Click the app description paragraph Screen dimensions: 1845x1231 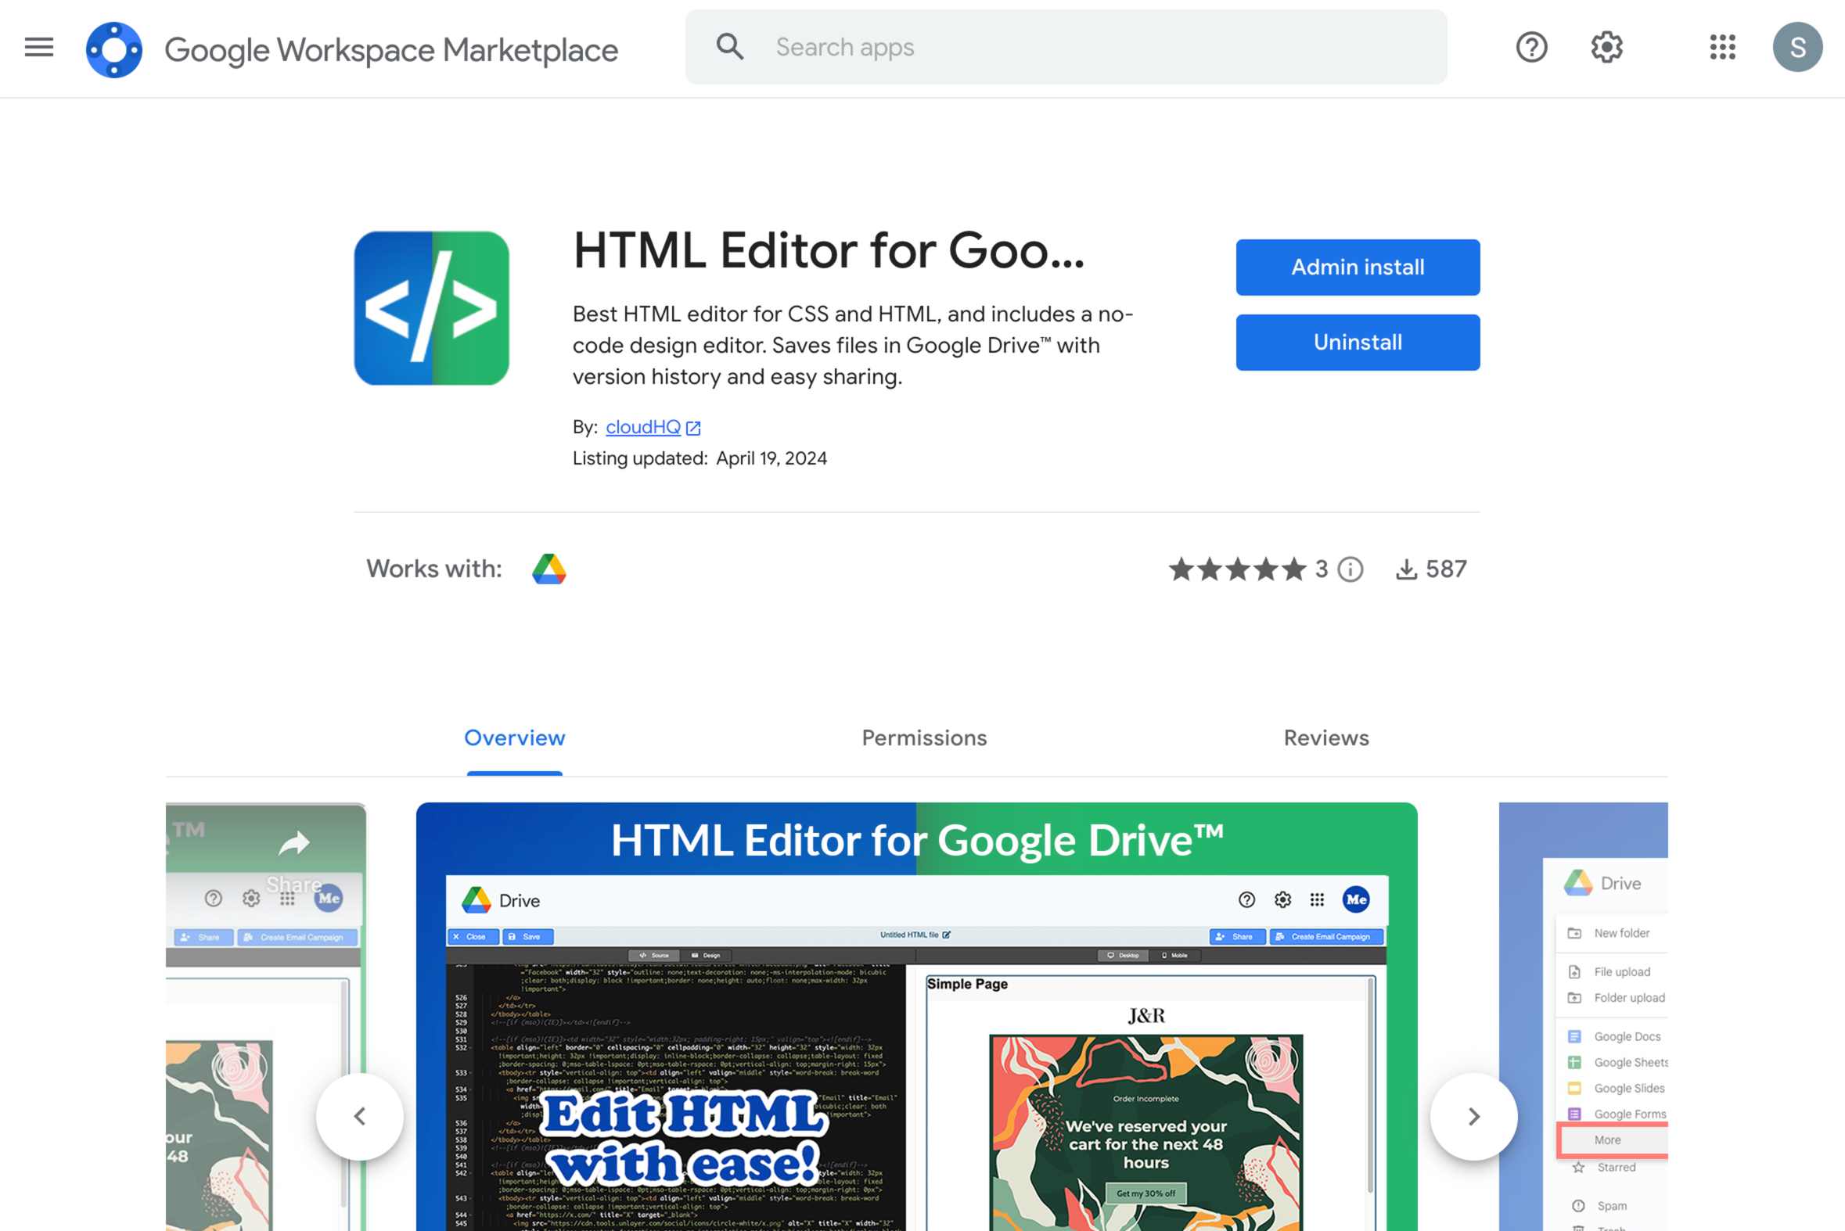pos(853,346)
